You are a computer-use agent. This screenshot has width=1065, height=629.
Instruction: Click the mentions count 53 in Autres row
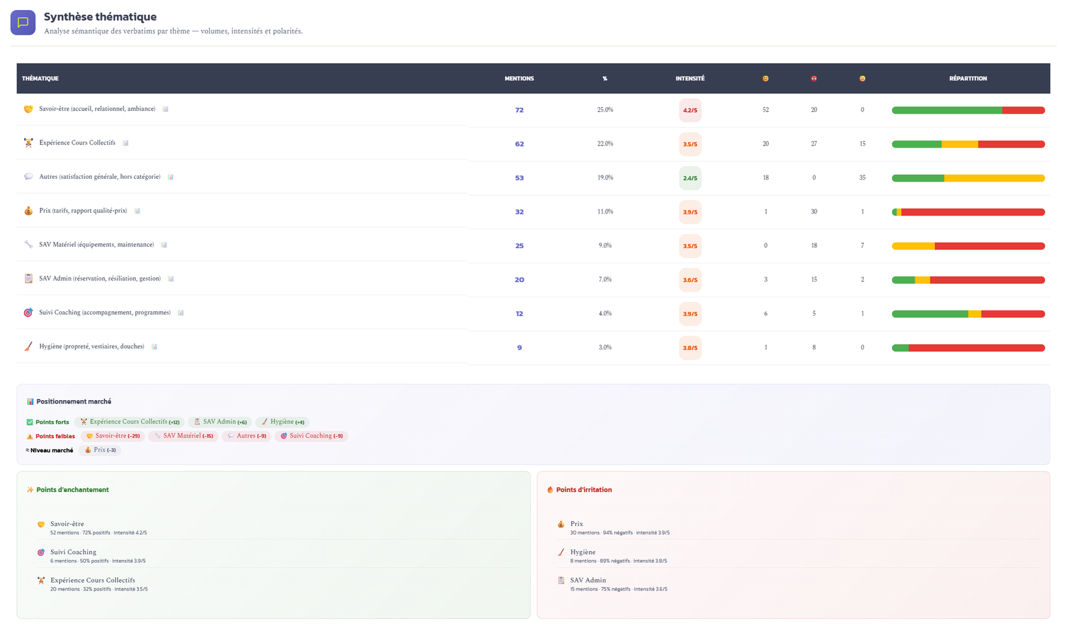(519, 178)
